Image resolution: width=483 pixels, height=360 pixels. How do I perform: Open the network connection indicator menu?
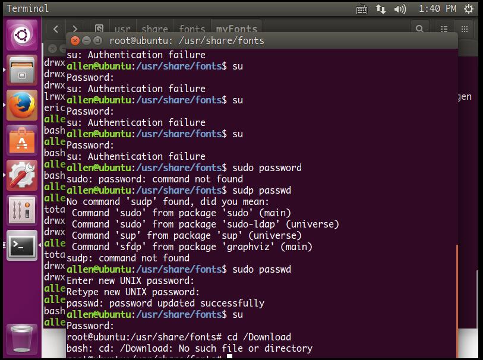(380, 9)
